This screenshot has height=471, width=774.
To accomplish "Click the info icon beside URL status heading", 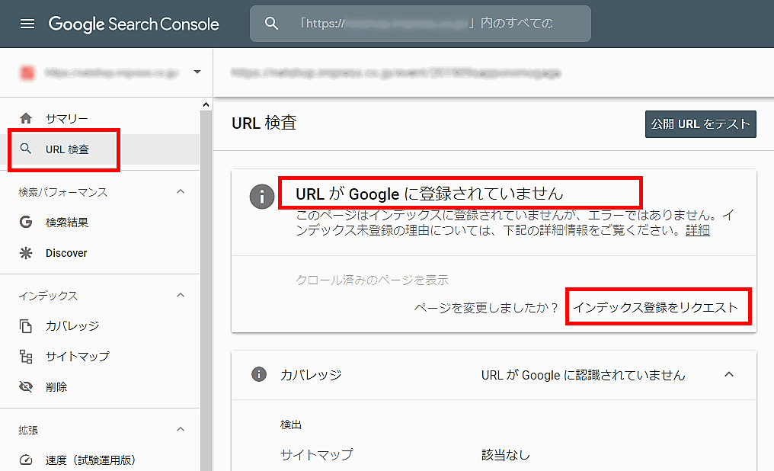I will [x=261, y=197].
